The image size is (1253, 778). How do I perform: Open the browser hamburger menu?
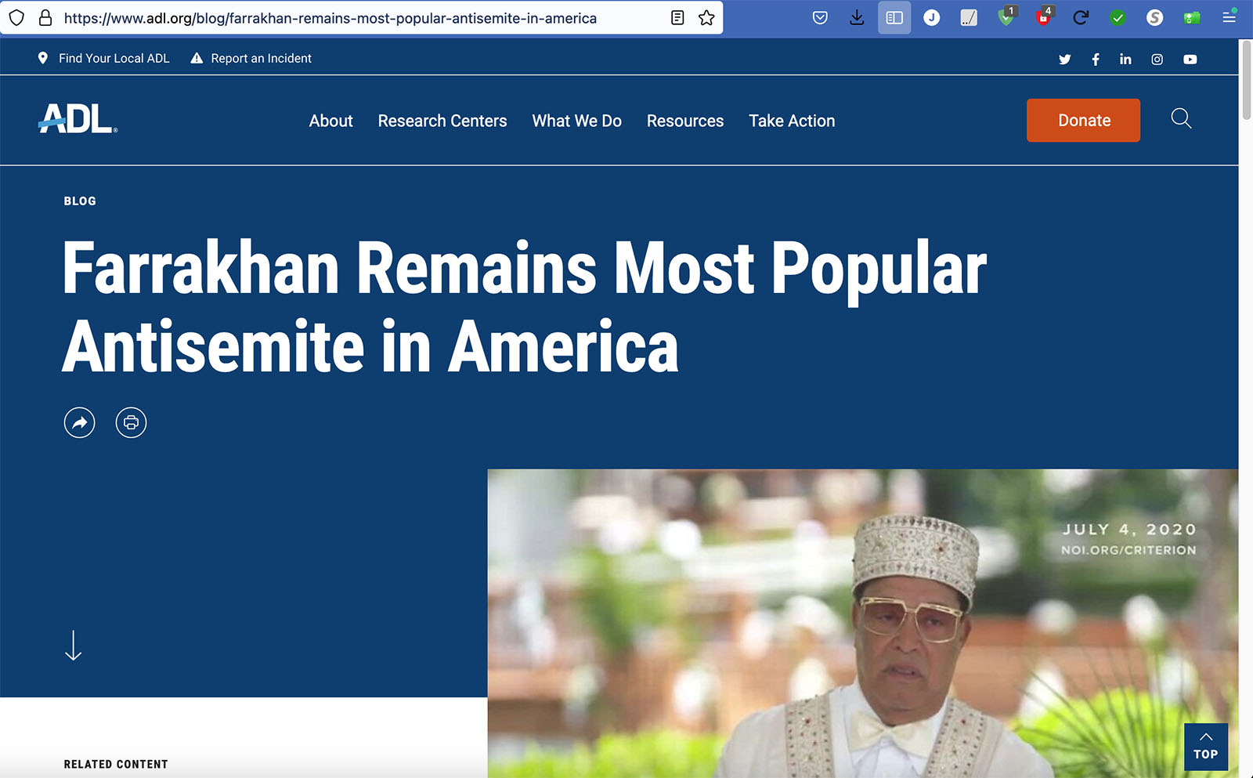(x=1230, y=18)
